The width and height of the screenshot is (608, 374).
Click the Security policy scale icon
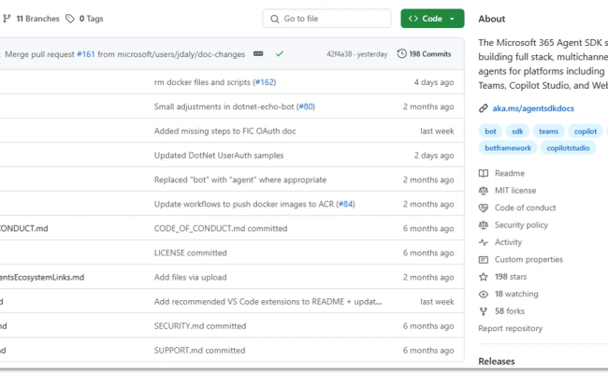(484, 225)
